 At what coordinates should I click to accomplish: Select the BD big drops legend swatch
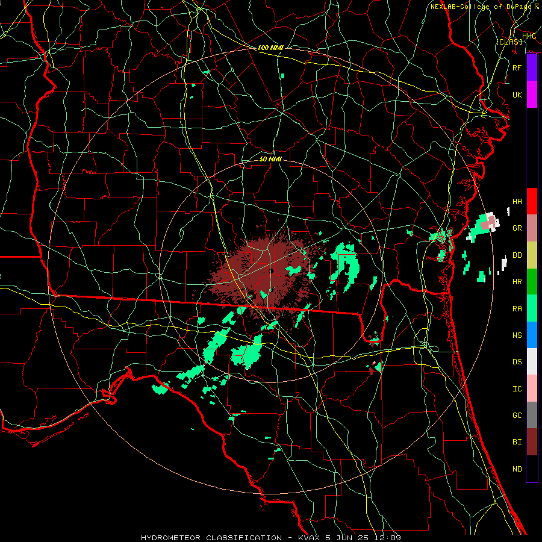pos(532,255)
